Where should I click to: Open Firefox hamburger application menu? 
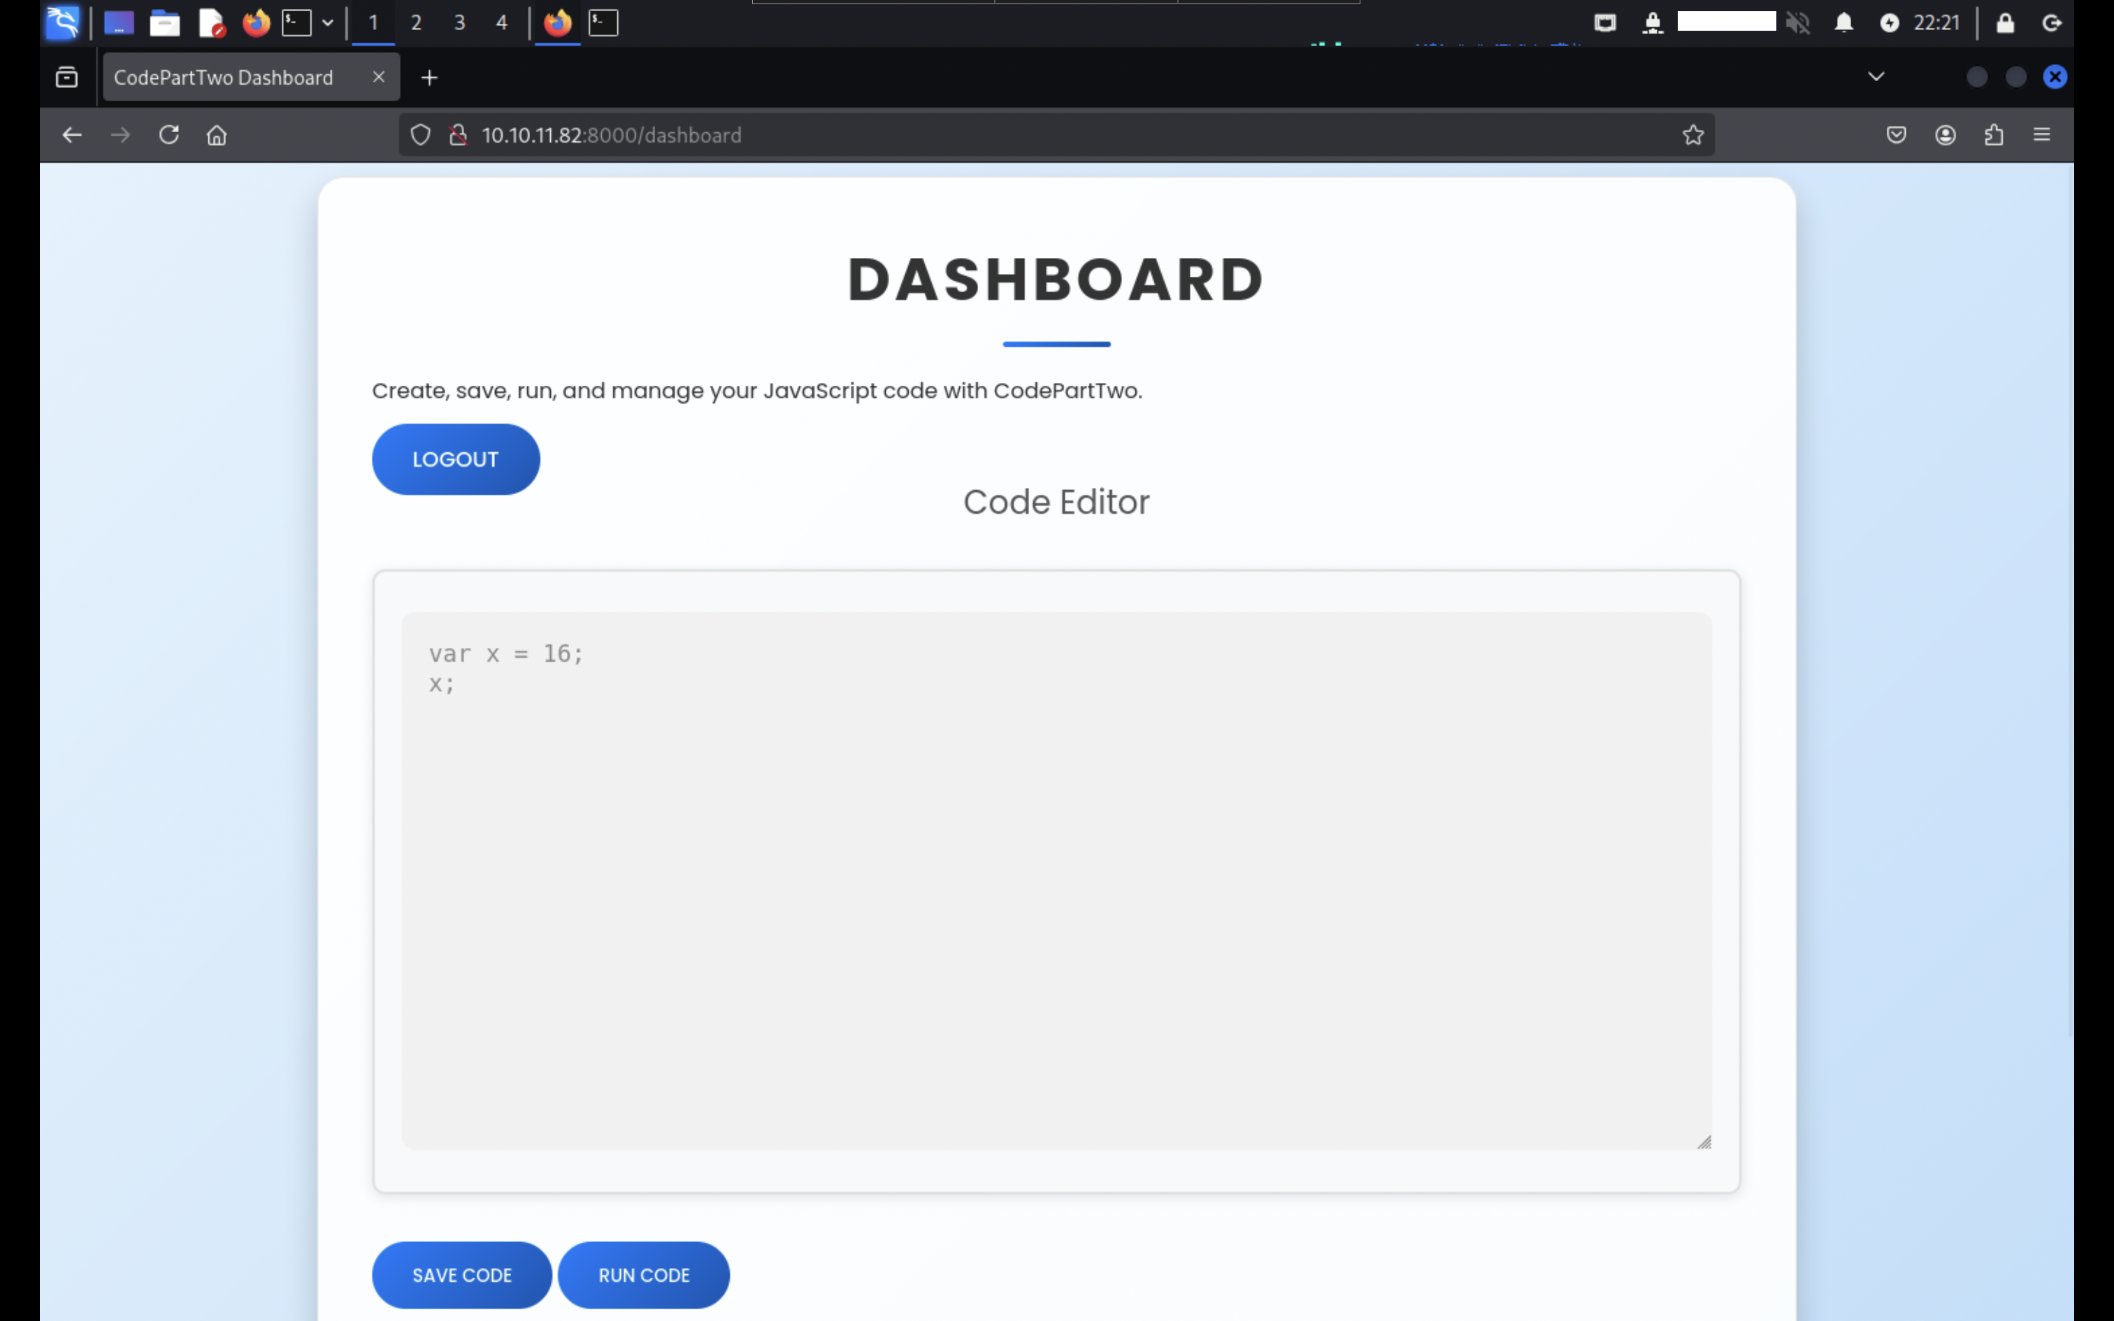click(x=2041, y=134)
